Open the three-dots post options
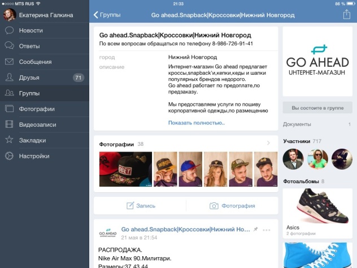Screen dimensions: 357x268 267,230
